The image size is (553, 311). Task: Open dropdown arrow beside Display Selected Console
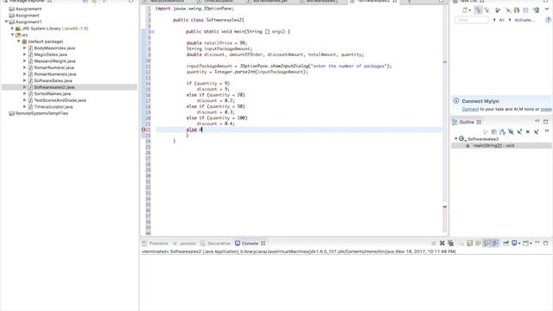point(519,244)
